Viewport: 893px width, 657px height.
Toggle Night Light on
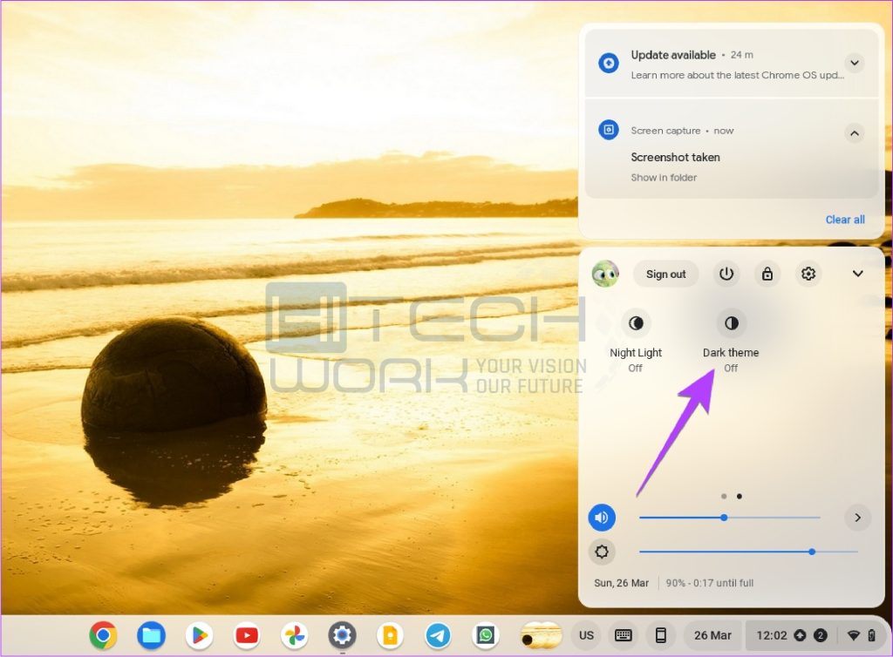click(636, 323)
